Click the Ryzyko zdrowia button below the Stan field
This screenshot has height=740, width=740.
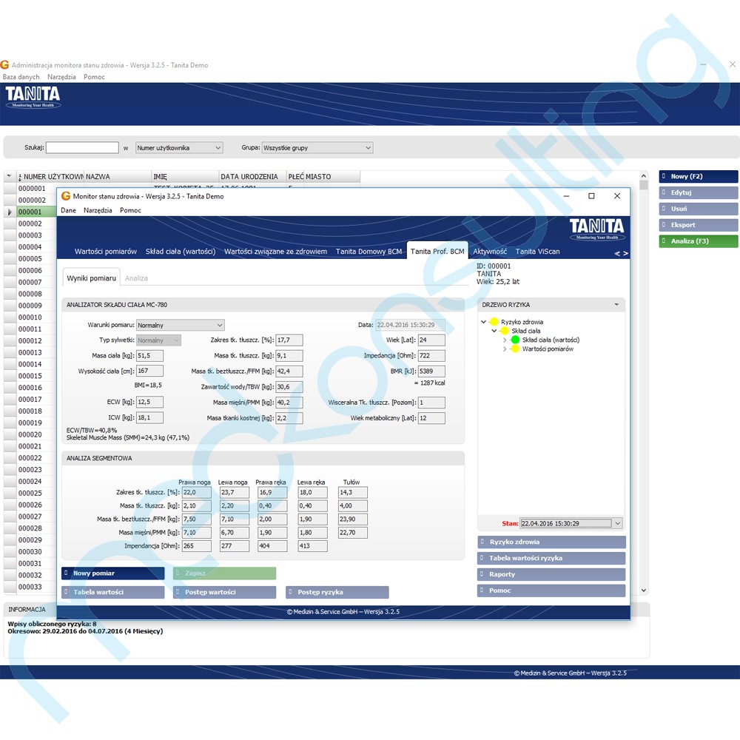(551, 542)
